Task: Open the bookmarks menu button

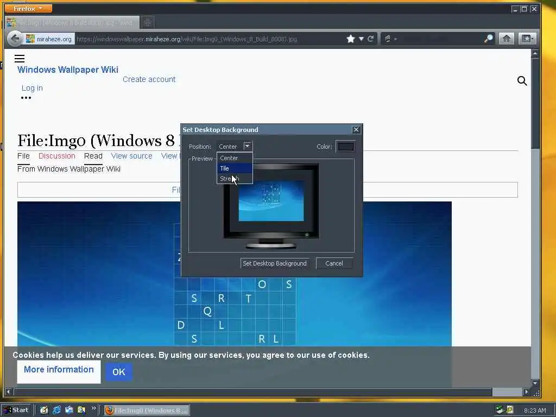Action: [x=527, y=39]
